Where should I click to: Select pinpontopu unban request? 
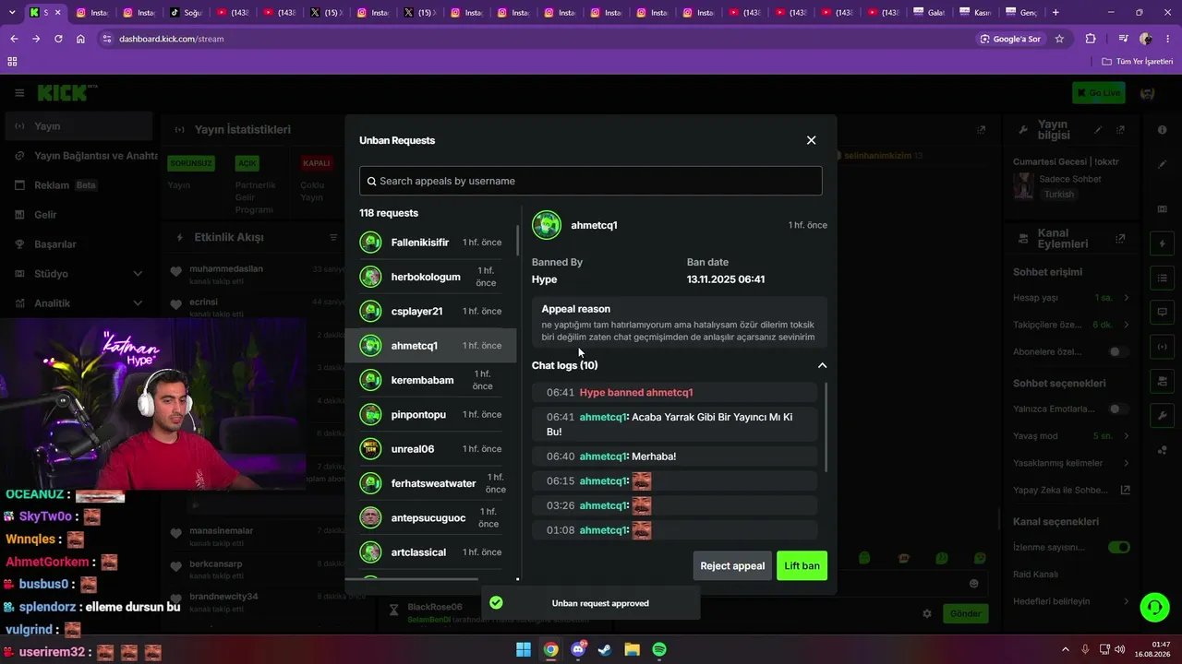coord(430,415)
